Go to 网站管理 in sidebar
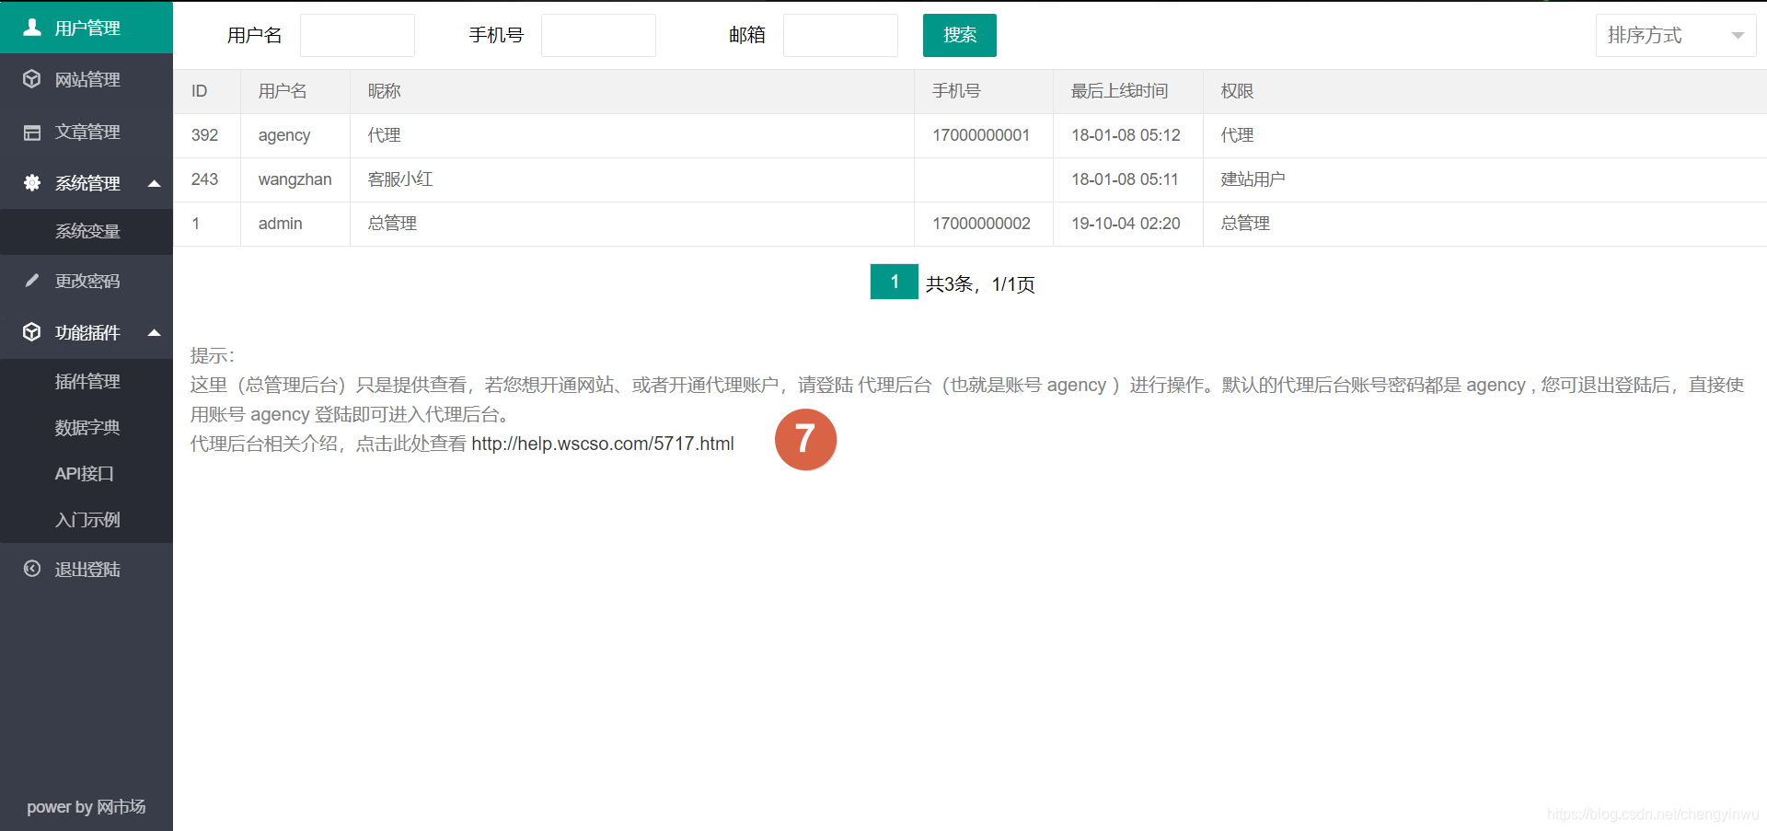 pos(87,79)
